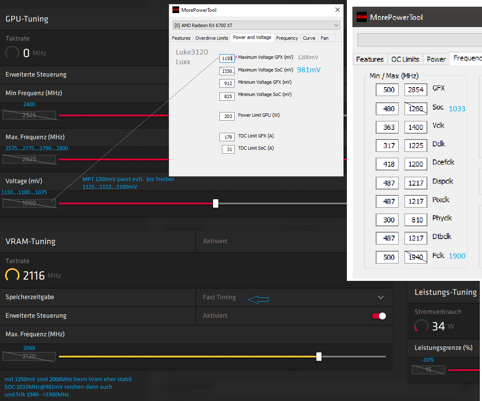This screenshot has height=401, width=482.
Task: Edit the Phyclk maximum 810 field
Action: [416, 220]
